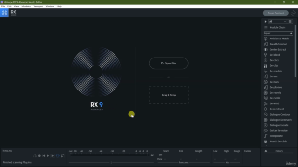Click the zoom slider marker below meters
Viewport: 298px width, 167px height.
pos(111,162)
